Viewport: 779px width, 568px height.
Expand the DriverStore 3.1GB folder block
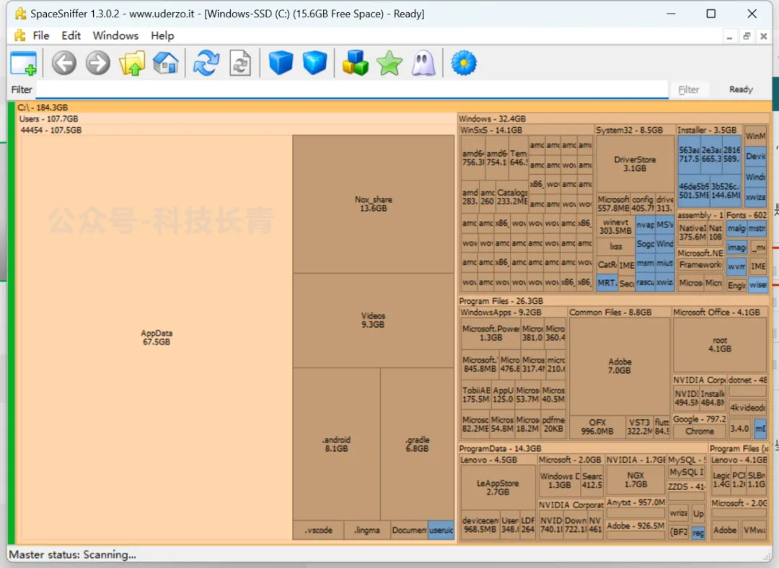[x=635, y=164]
